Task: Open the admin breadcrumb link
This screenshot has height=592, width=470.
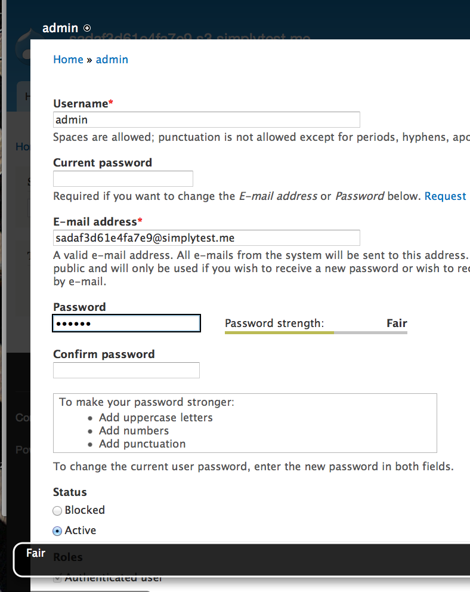Action: (x=112, y=59)
